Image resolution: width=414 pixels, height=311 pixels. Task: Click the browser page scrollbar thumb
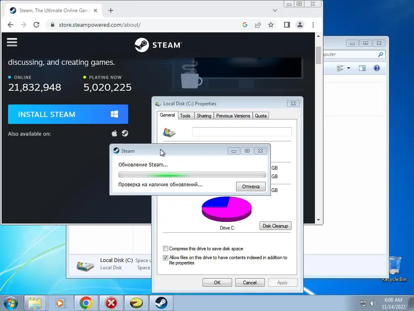click(318, 55)
